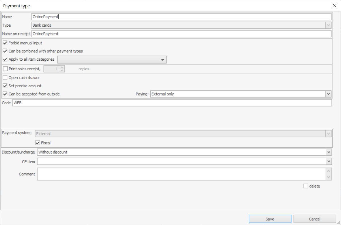The image size is (341, 225).
Task: Click the Name on receipt field
Action: coord(181,34)
